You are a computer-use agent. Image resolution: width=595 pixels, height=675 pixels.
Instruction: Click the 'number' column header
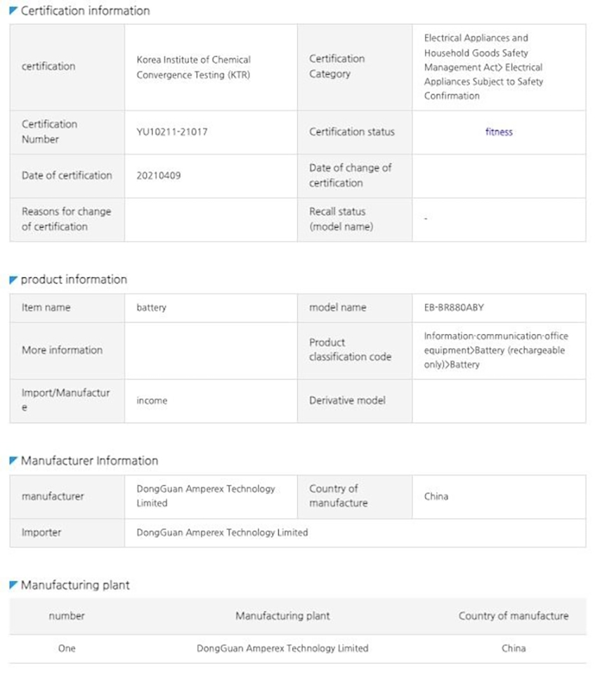67,616
